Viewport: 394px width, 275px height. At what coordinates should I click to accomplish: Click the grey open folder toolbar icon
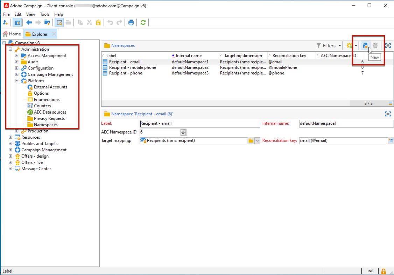point(68,23)
